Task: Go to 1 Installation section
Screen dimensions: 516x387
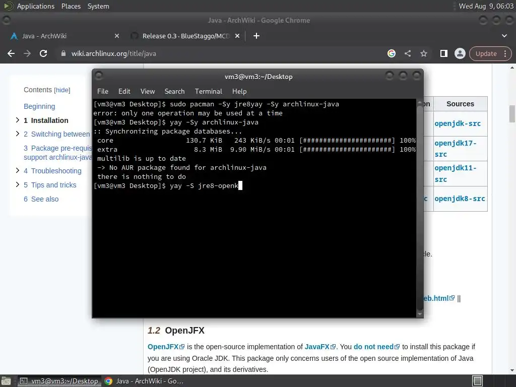Action: 46,120
